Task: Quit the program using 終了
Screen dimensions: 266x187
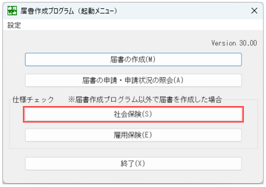Action: (x=133, y=164)
